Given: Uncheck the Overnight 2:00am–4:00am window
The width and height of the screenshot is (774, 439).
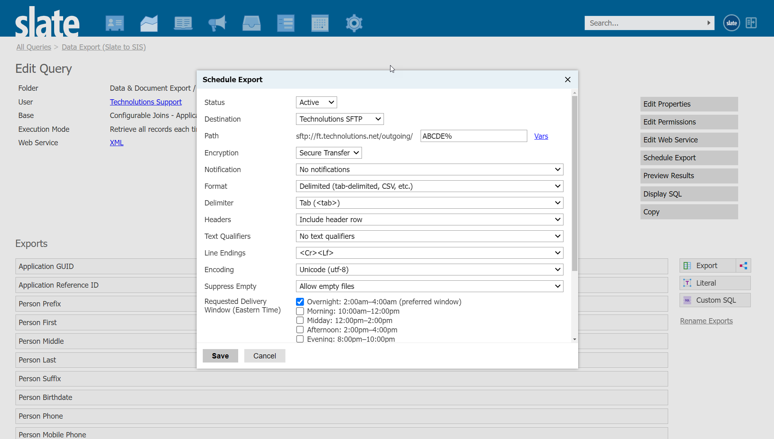Looking at the screenshot, I should coord(300,302).
